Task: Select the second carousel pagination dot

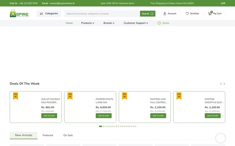Action: [103, 126]
